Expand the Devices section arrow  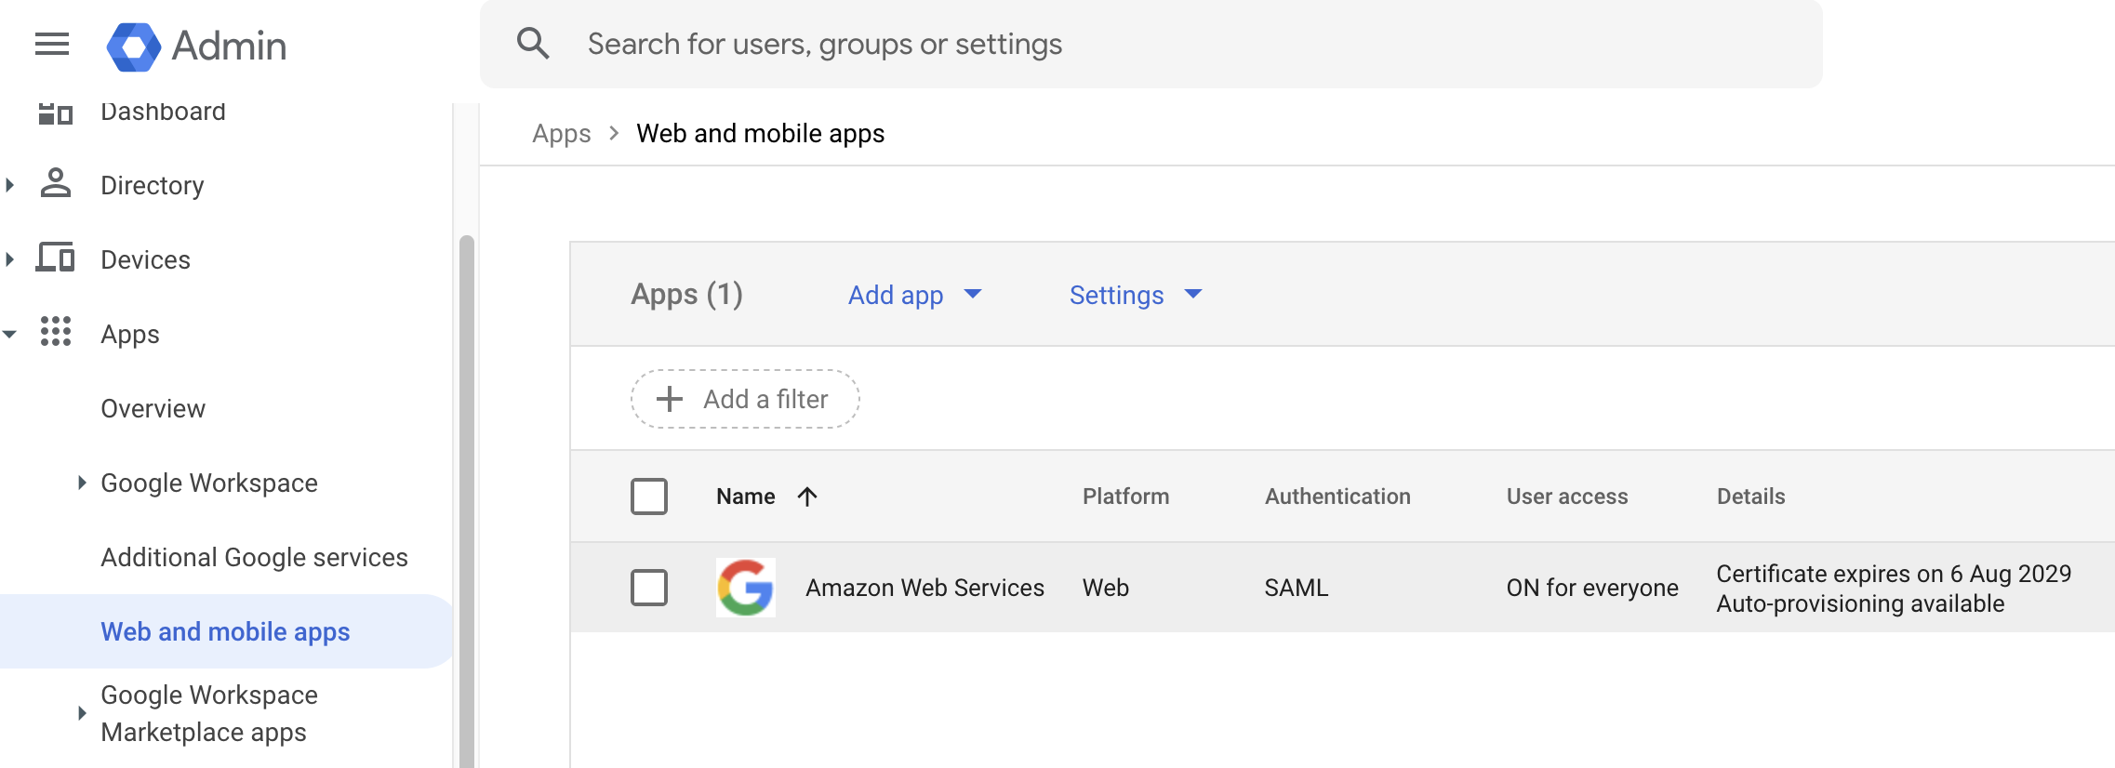pos(10,258)
